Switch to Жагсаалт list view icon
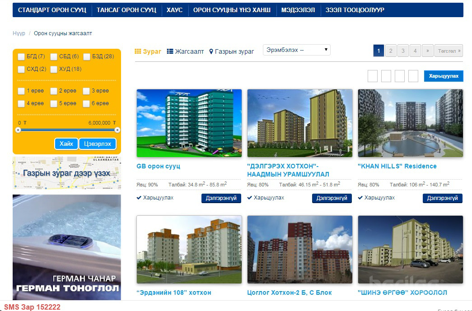Image resolution: width=472 pixels, height=311 pixels. [170, 51]
